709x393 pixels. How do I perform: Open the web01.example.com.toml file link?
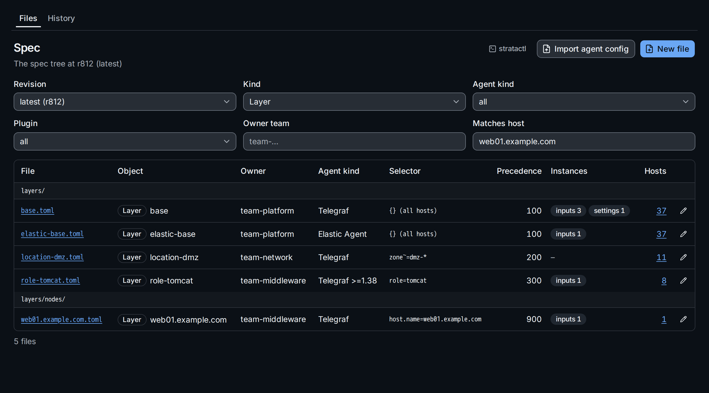tap(61, 319)
